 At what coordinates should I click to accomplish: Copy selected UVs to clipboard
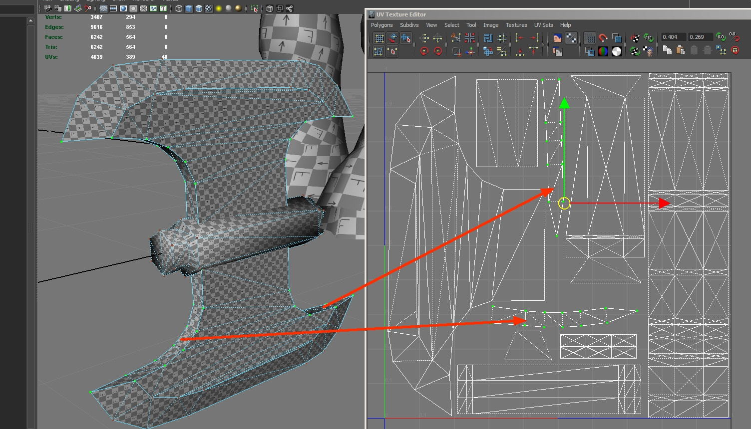(667, 50)
